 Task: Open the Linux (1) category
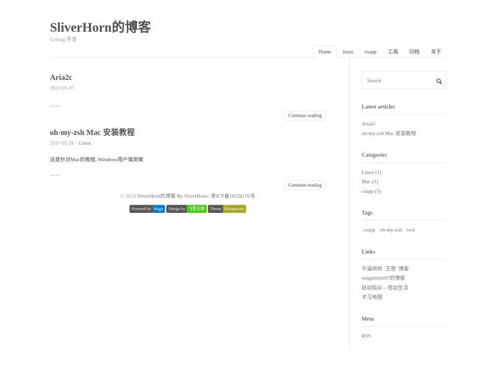371,172
